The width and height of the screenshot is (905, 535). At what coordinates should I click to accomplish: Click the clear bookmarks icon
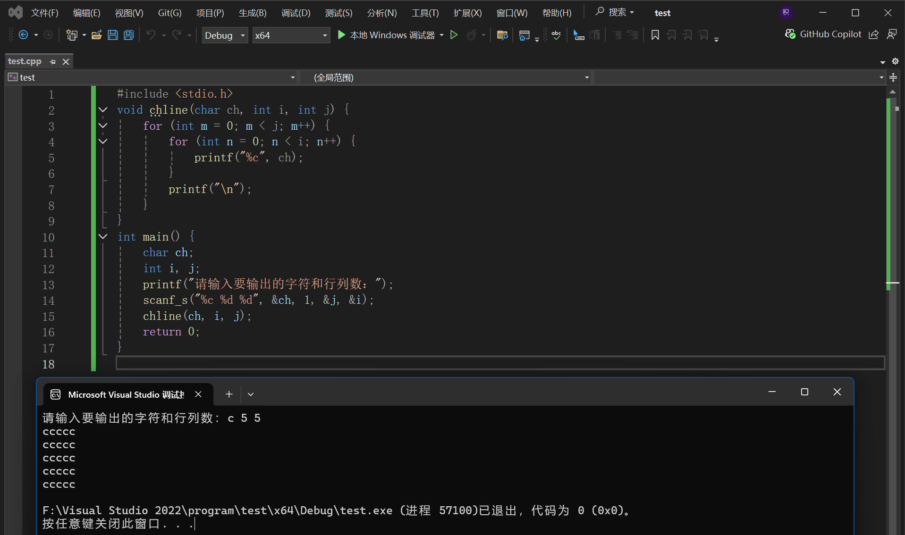(x=703, y=35)
